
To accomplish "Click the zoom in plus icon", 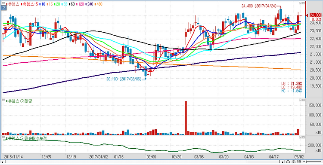I will (294, 162).
